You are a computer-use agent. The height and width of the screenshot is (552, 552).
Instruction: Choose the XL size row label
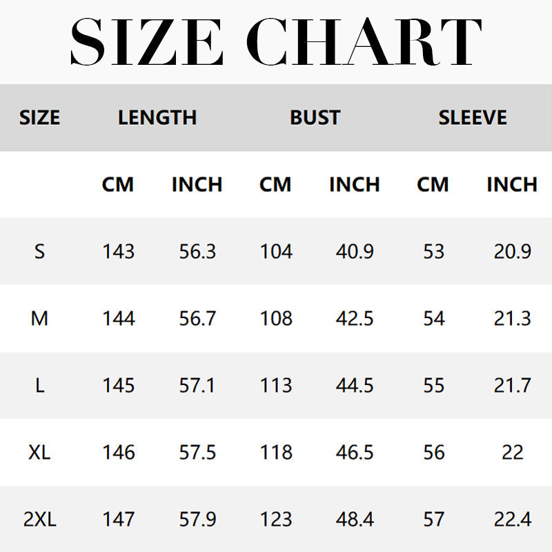click(x=39, y=452)
